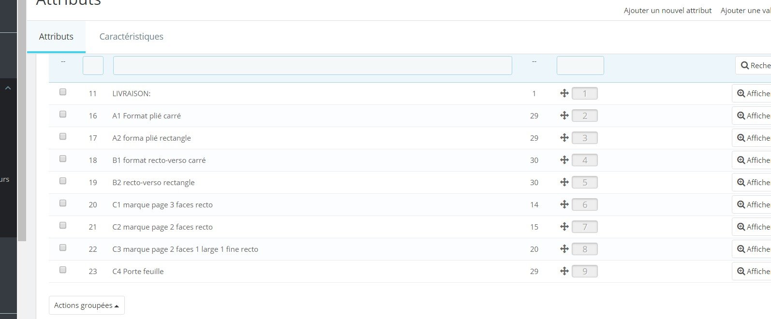The image size is (771, 319).
Task: Click Afficher for C1 marque page 3 faces
Action: coord(752,204)
